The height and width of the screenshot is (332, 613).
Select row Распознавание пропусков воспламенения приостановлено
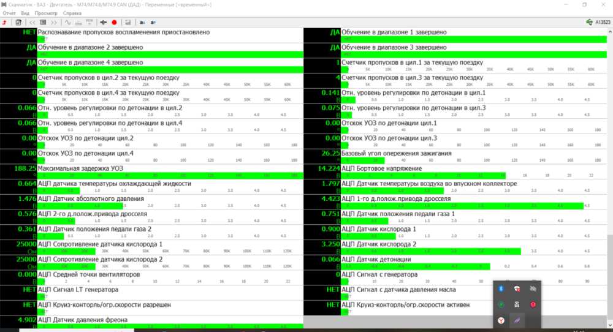(x=151, y=36)
